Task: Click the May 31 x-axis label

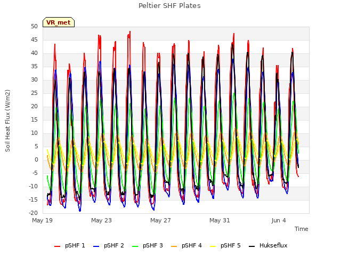Action: pyautogui.click(x=220, y=220)
